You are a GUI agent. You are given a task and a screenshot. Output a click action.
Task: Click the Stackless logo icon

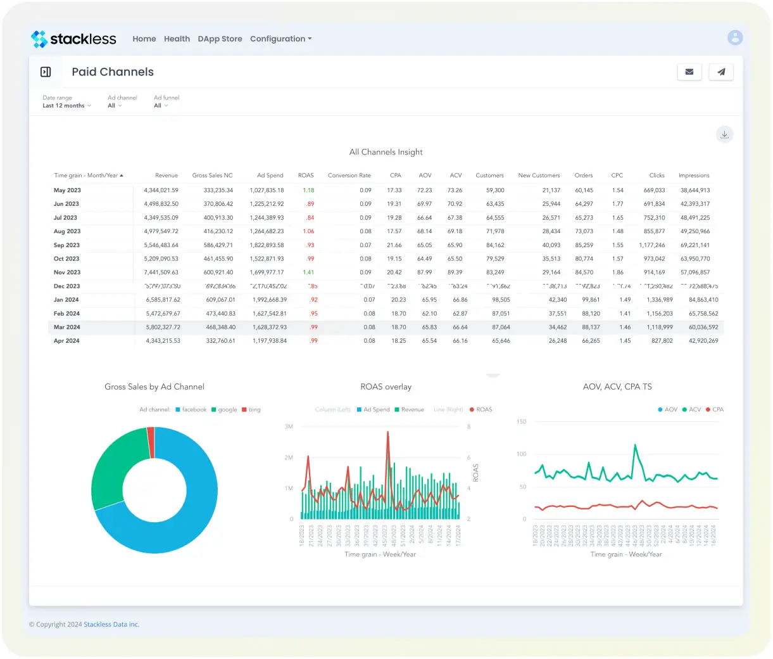point(39,39)
